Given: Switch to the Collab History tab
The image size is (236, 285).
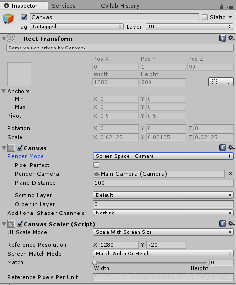Looking at the screenshot, I should pos(120,6).
